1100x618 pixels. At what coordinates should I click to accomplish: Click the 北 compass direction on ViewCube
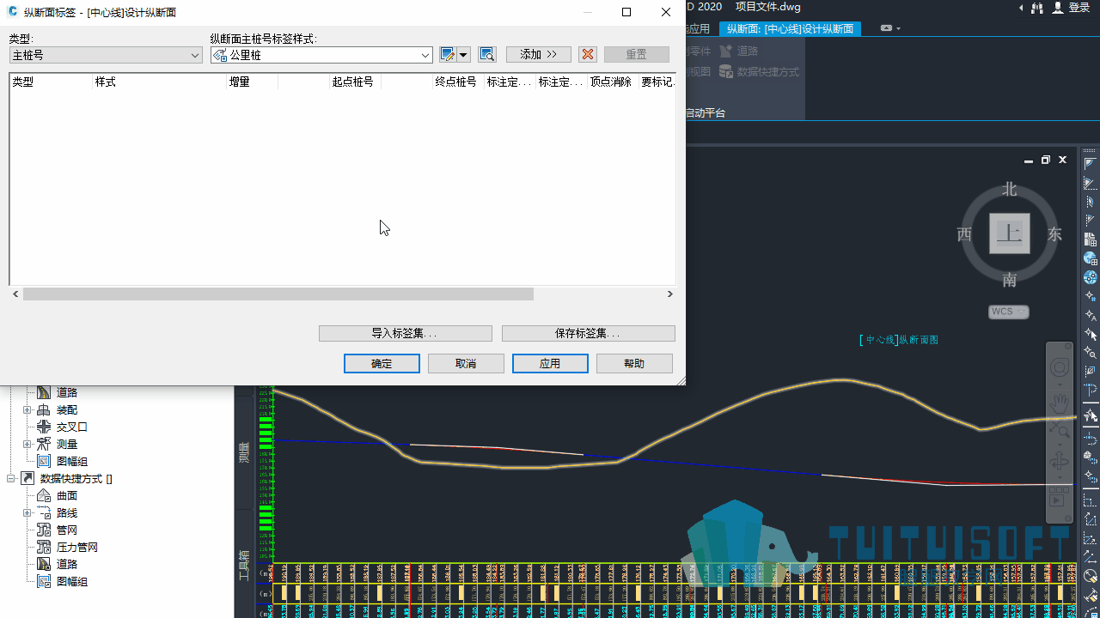click(x=1010, y=189)
